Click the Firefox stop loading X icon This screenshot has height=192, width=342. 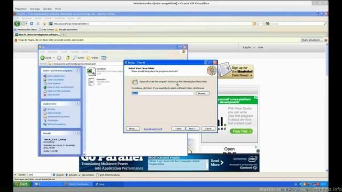38,23
